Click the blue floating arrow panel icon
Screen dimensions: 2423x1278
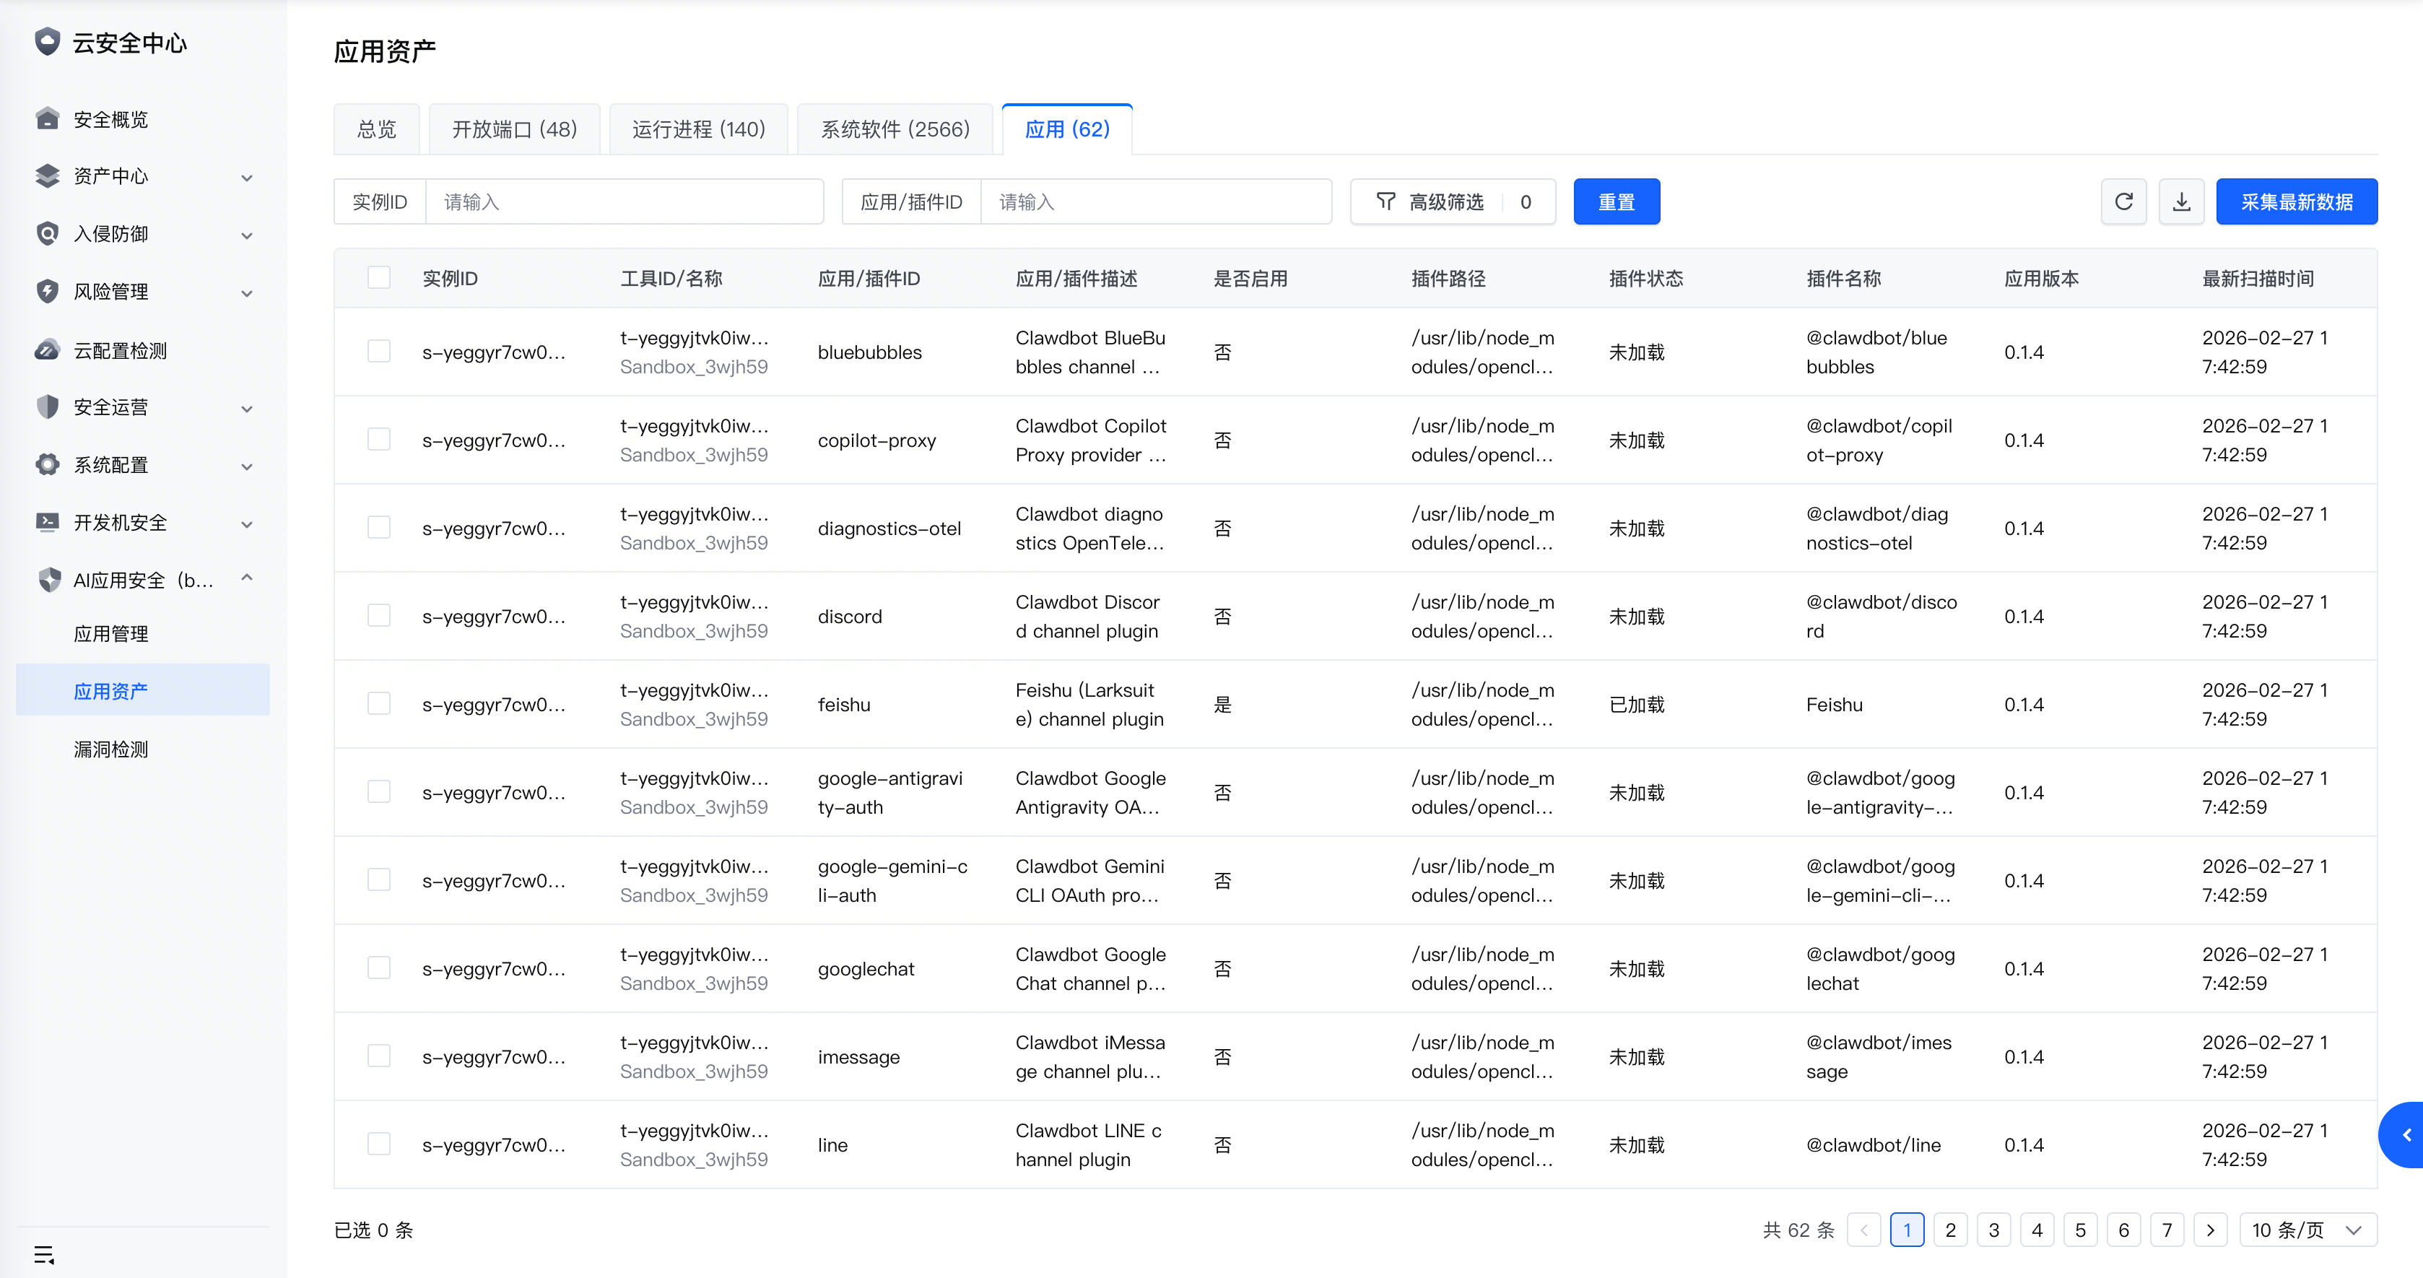coord(2406,1135)
